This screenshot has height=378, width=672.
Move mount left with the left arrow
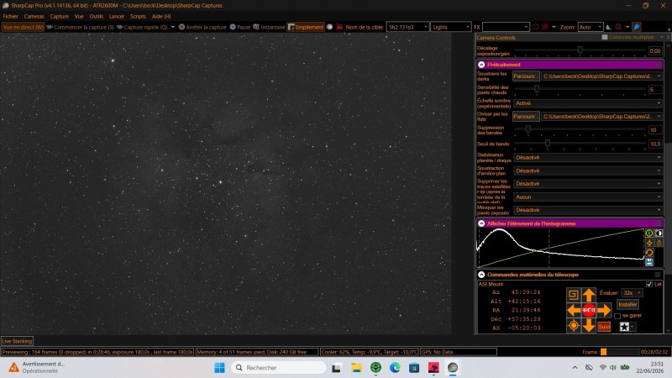coord(574,310)
